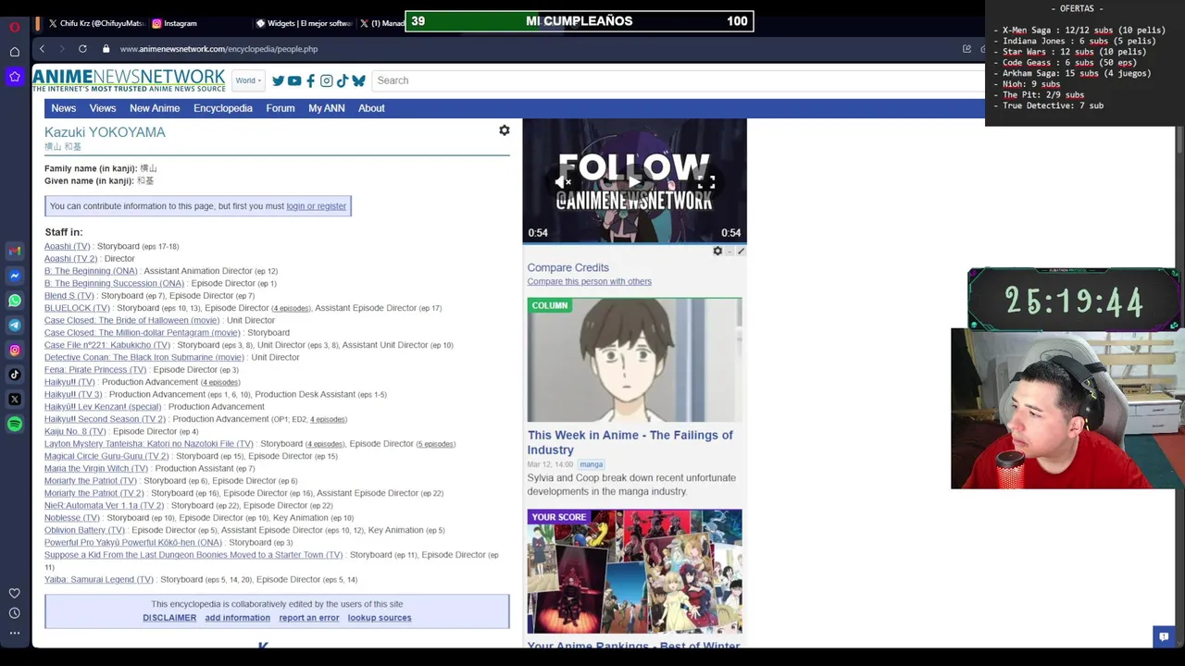Screen dimensions: 1185x666
Task: Open the Aria AI sidebar icon
Action: click(x=15, y=77)
